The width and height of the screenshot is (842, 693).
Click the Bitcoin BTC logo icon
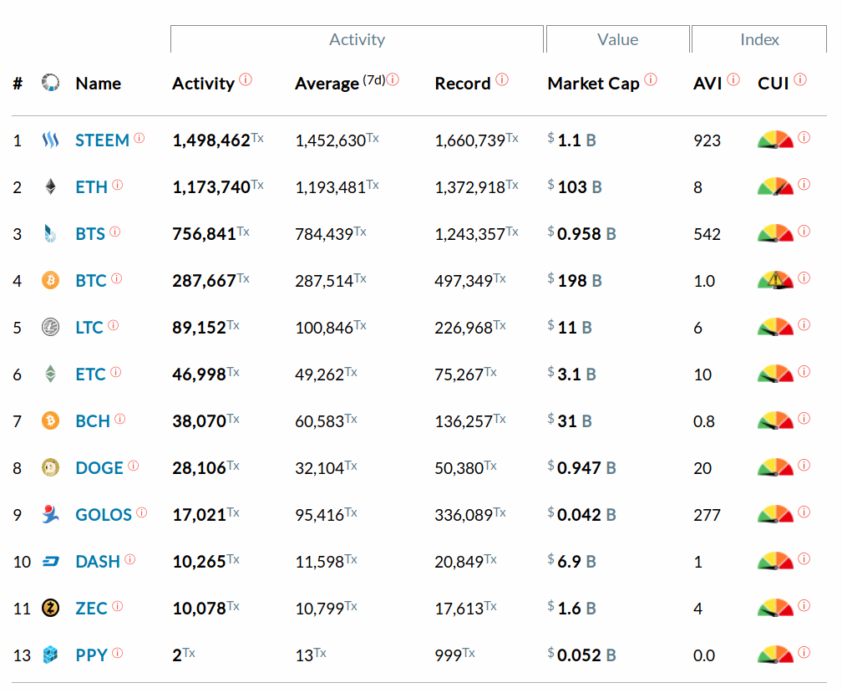coord(50,280)
